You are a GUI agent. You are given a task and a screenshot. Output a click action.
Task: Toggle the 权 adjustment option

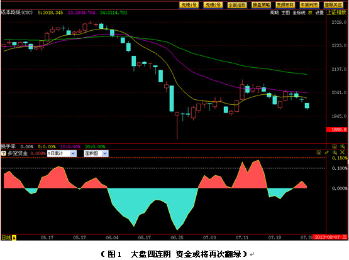coord(310,13)
